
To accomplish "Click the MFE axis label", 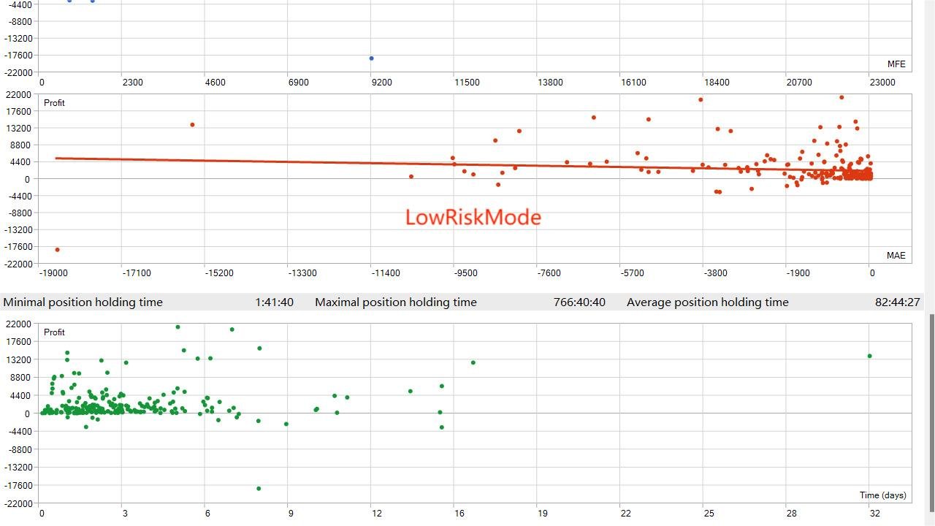I will (896, 64).
